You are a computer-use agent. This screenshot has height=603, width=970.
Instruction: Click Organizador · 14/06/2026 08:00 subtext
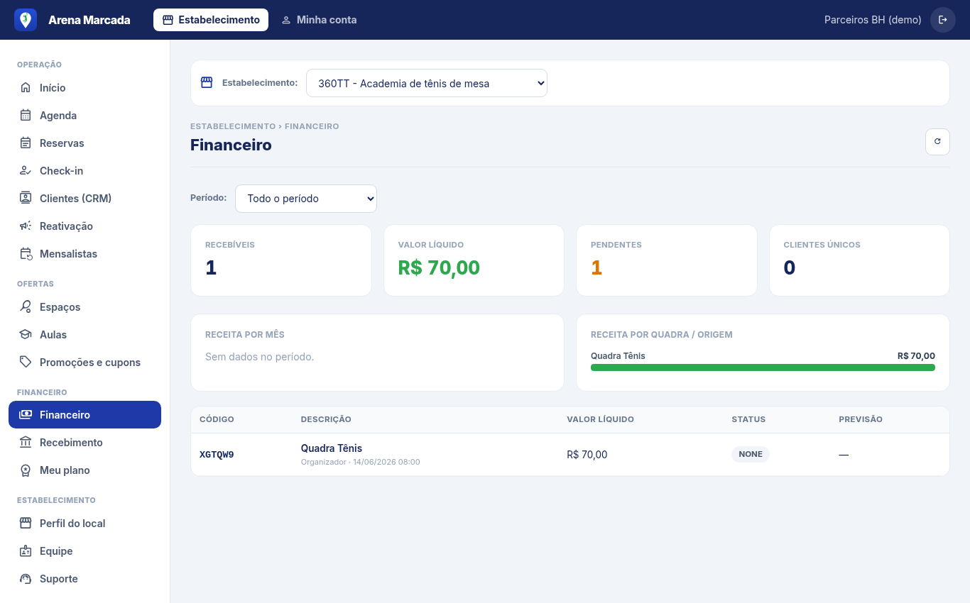[361, 462]
